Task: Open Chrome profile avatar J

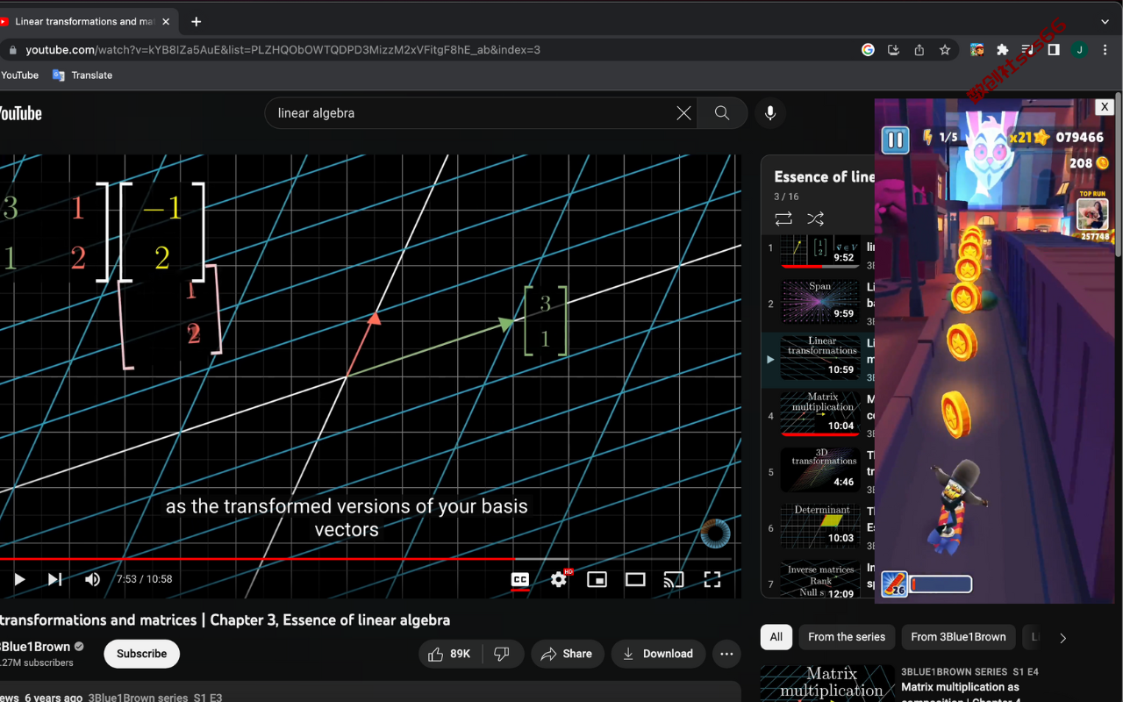Action: pos(1079,50)
